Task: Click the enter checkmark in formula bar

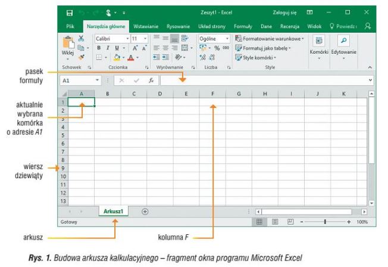Action: [x=136, y=80]
